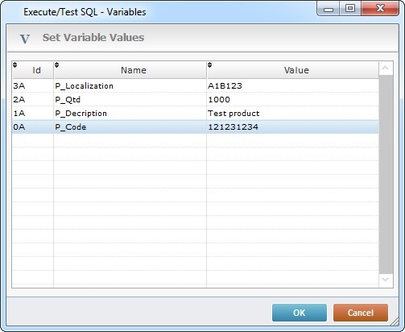Confirm values with the OK button
This screenshot has height=332, width=405.
(300, 313)
